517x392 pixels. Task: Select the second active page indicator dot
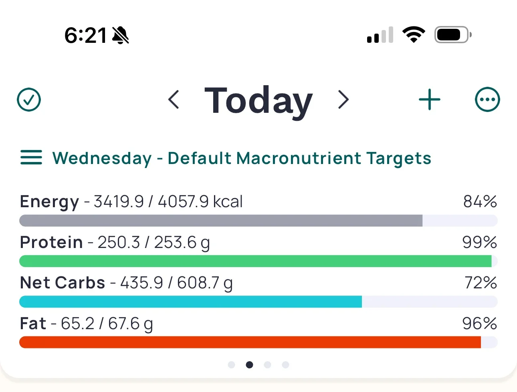point(249,365)
